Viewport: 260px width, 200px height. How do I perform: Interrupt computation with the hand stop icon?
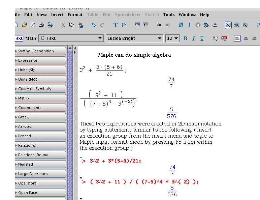(x=198, y=25)
